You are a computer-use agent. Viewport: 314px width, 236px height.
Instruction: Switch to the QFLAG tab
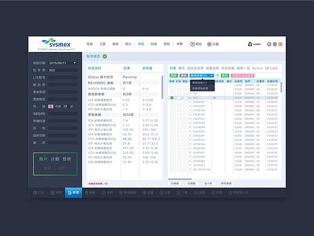(271, 68)
